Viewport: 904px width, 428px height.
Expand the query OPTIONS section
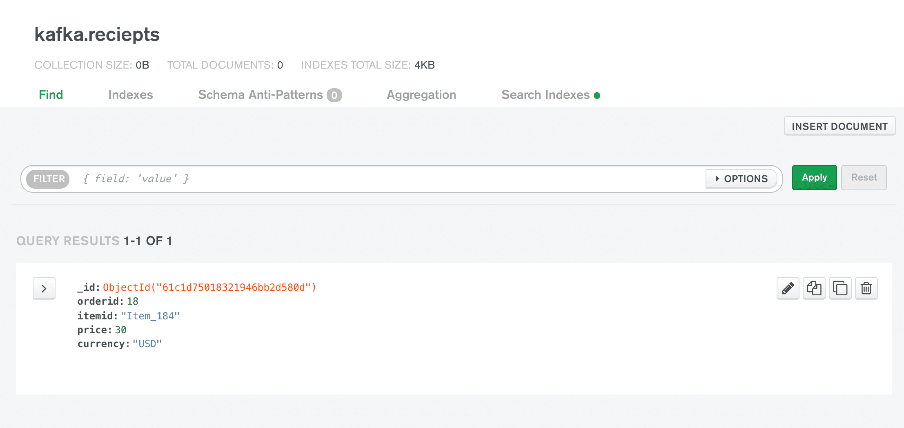coord(741,179)
